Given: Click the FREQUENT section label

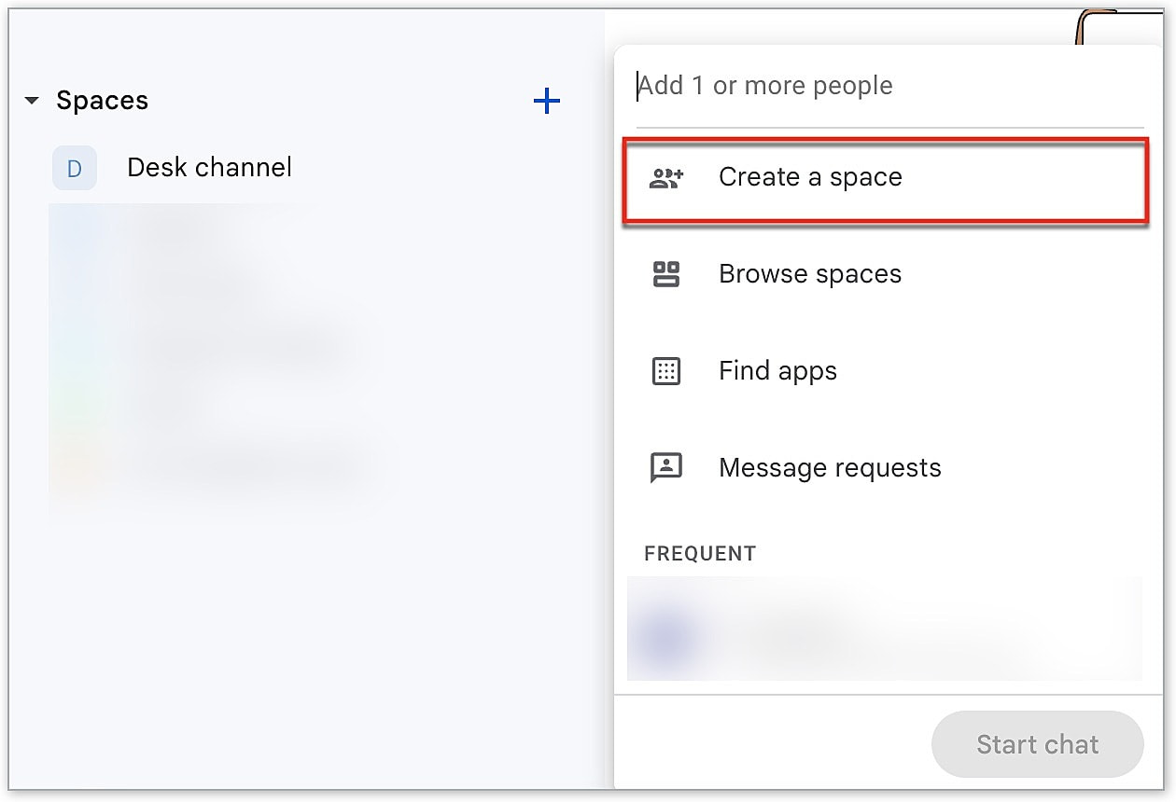Looking at the screenshot, I should tap(700, 554).
